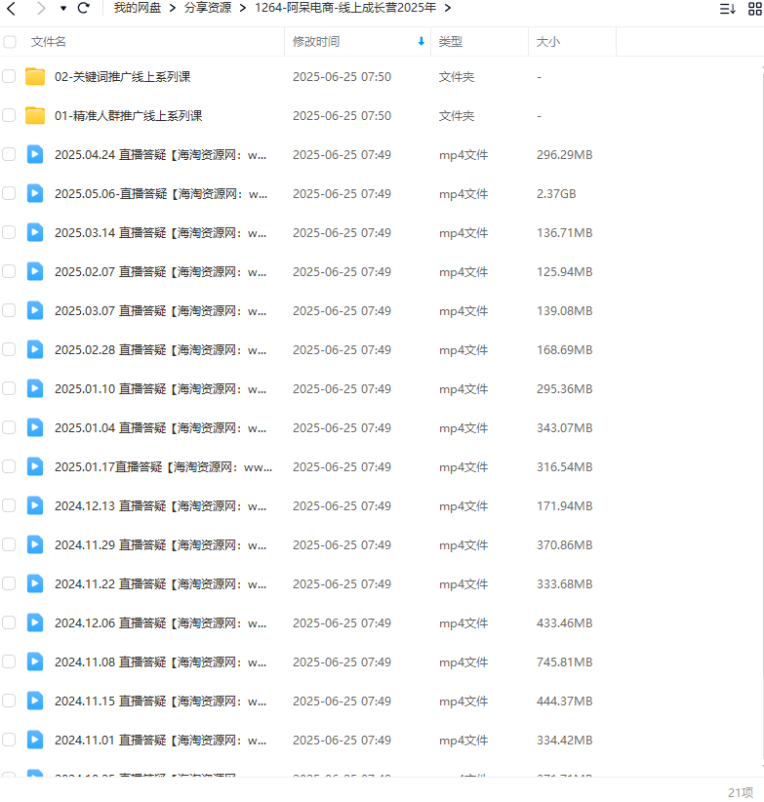764x802 pixels.
Task: Switch to grid view
Action: click(755, 9)
